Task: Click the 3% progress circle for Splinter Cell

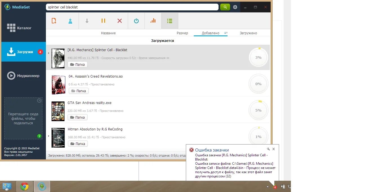Action: click(259, 57)
